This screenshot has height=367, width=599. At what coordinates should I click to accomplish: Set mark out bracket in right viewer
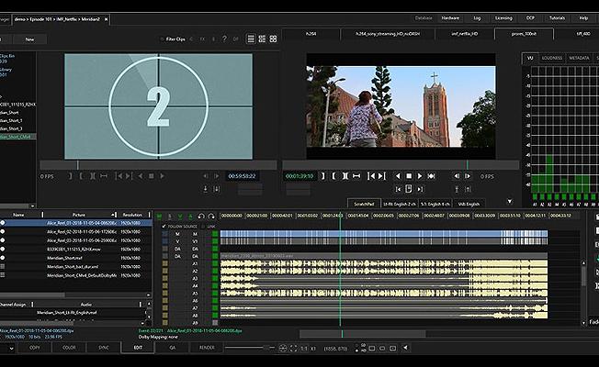(x=323, y=176)
